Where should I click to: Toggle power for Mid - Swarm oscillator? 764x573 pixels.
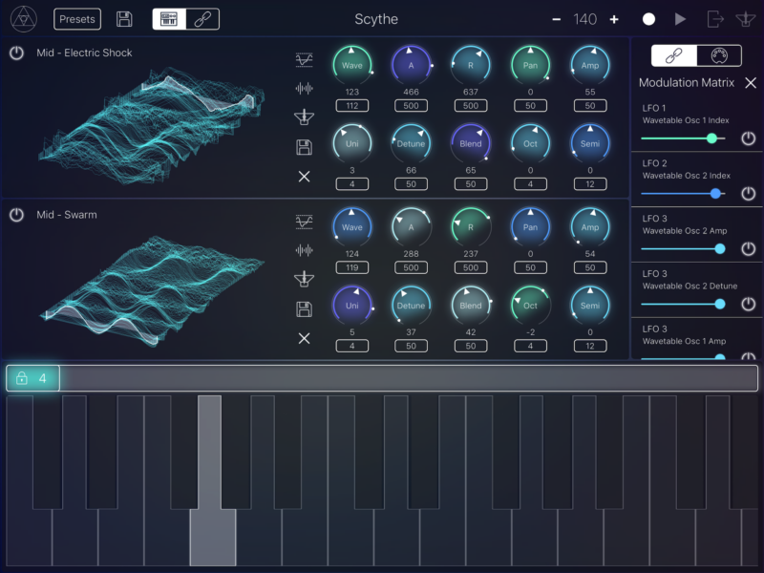(17, 215)
